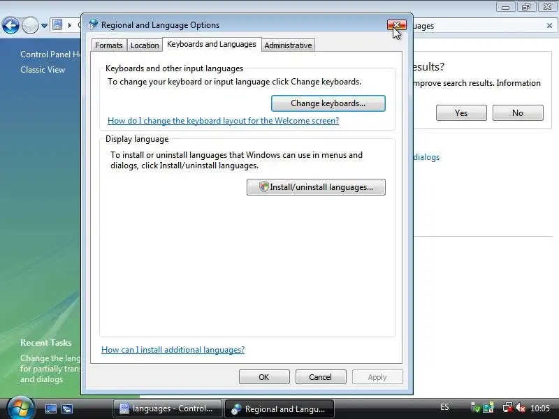Select the Keyboards and Languages tab
Screen dimensions: 559x419
212,44
